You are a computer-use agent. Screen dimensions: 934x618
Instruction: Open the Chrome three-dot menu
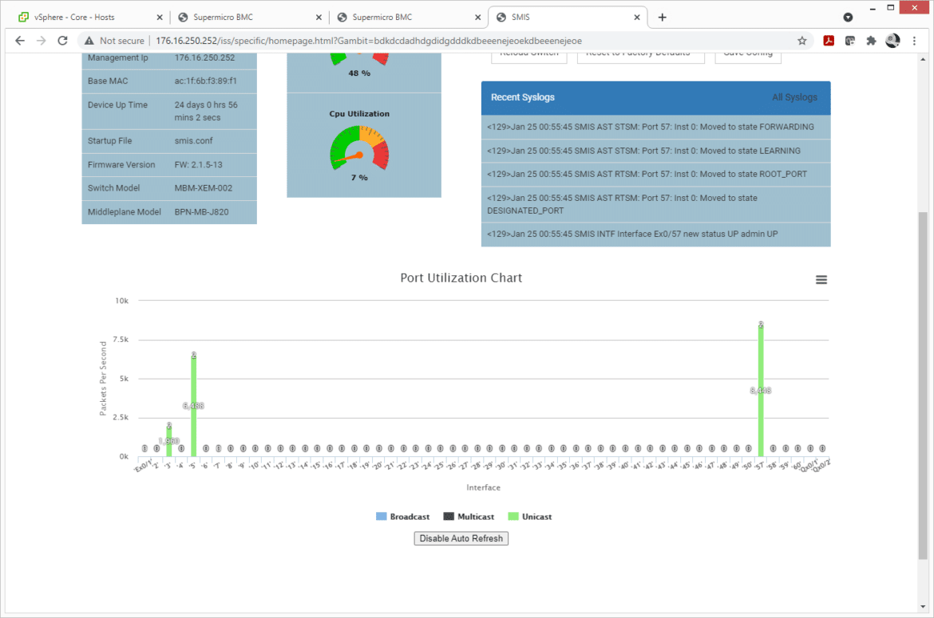tap(914, 41)
